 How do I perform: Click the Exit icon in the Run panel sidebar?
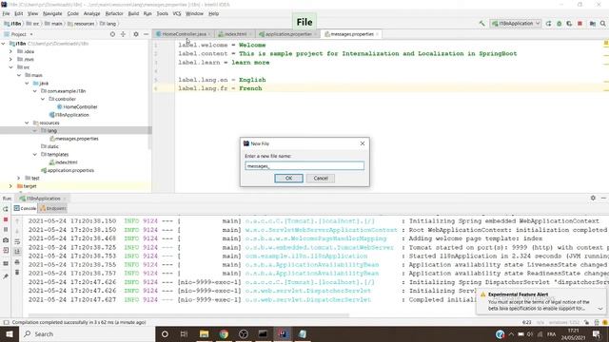6,251
